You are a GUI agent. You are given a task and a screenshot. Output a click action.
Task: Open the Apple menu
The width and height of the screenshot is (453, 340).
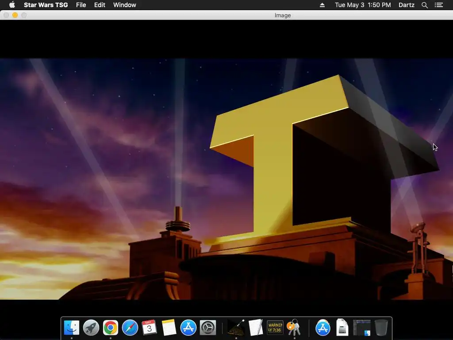point(12,4)
